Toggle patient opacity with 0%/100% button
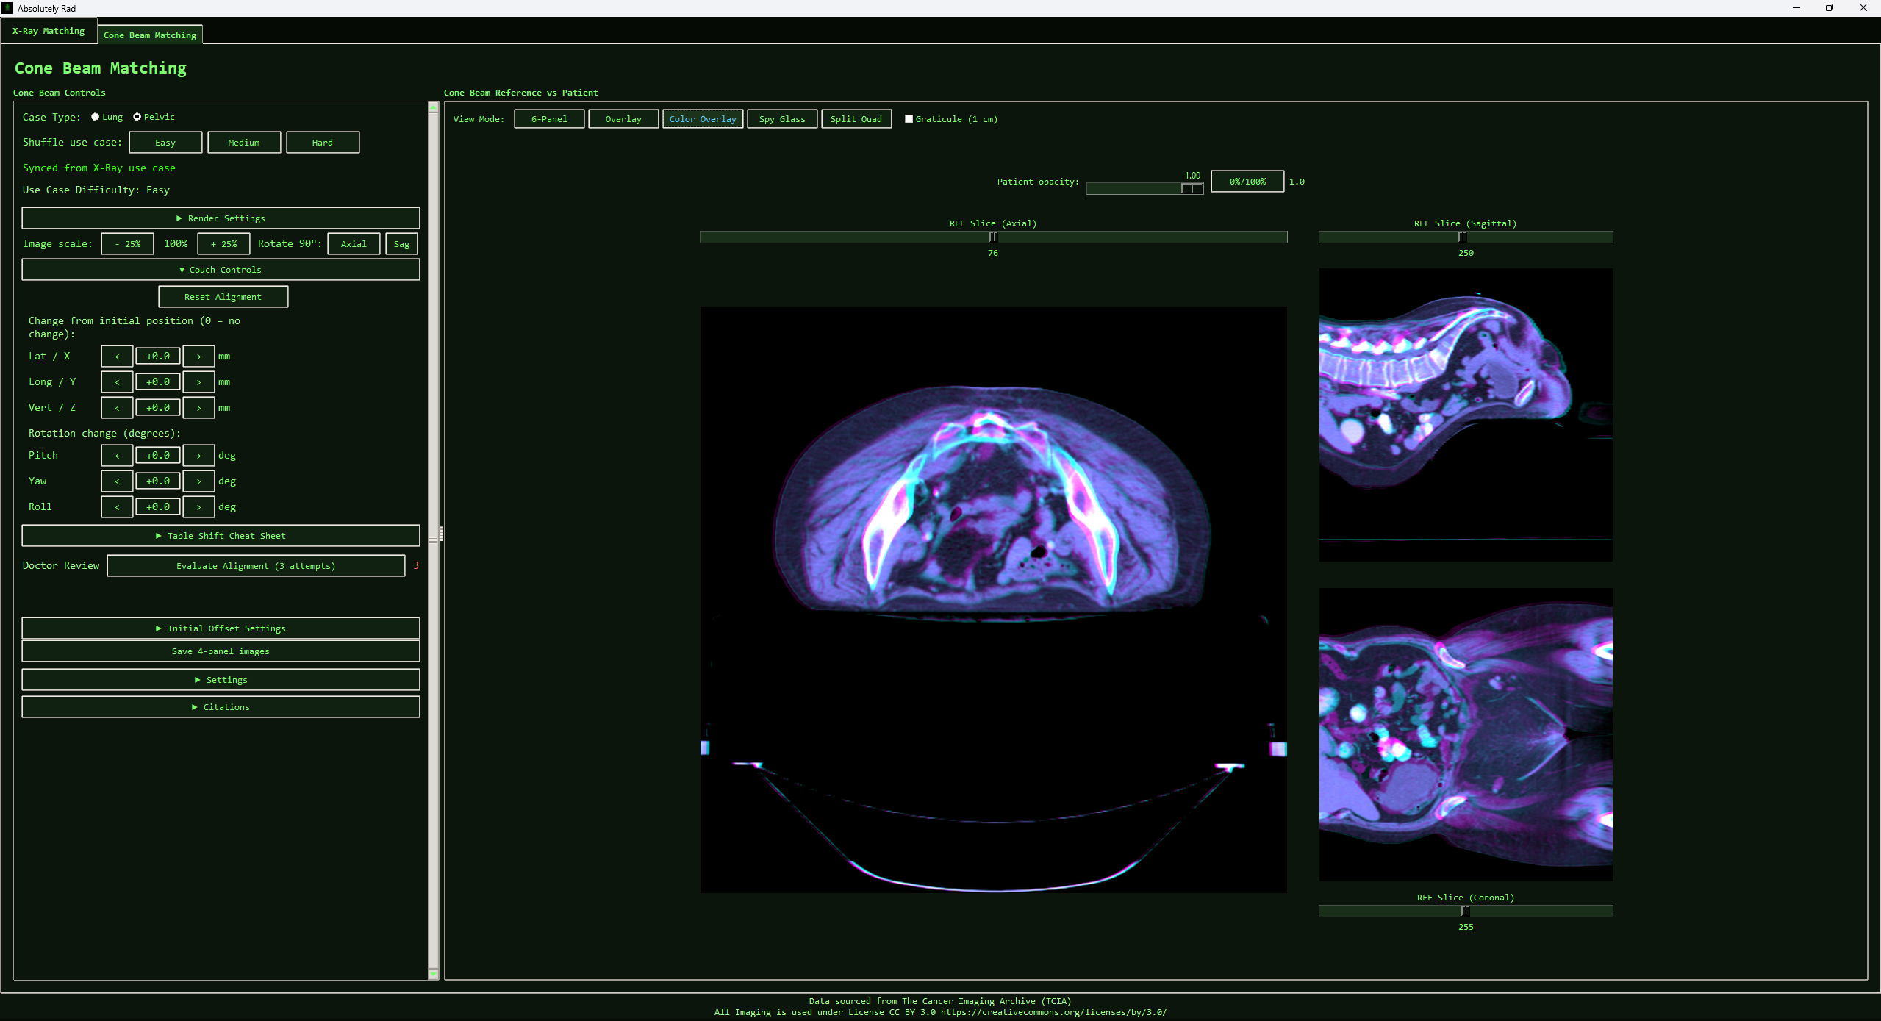 (x=1246, y=181)
